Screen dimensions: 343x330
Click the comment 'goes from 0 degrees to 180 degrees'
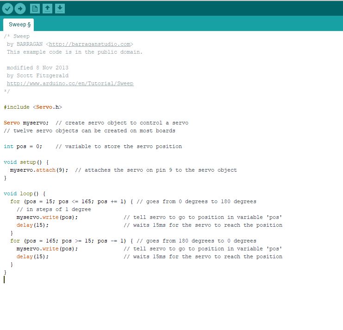click(x=196, y=202)
